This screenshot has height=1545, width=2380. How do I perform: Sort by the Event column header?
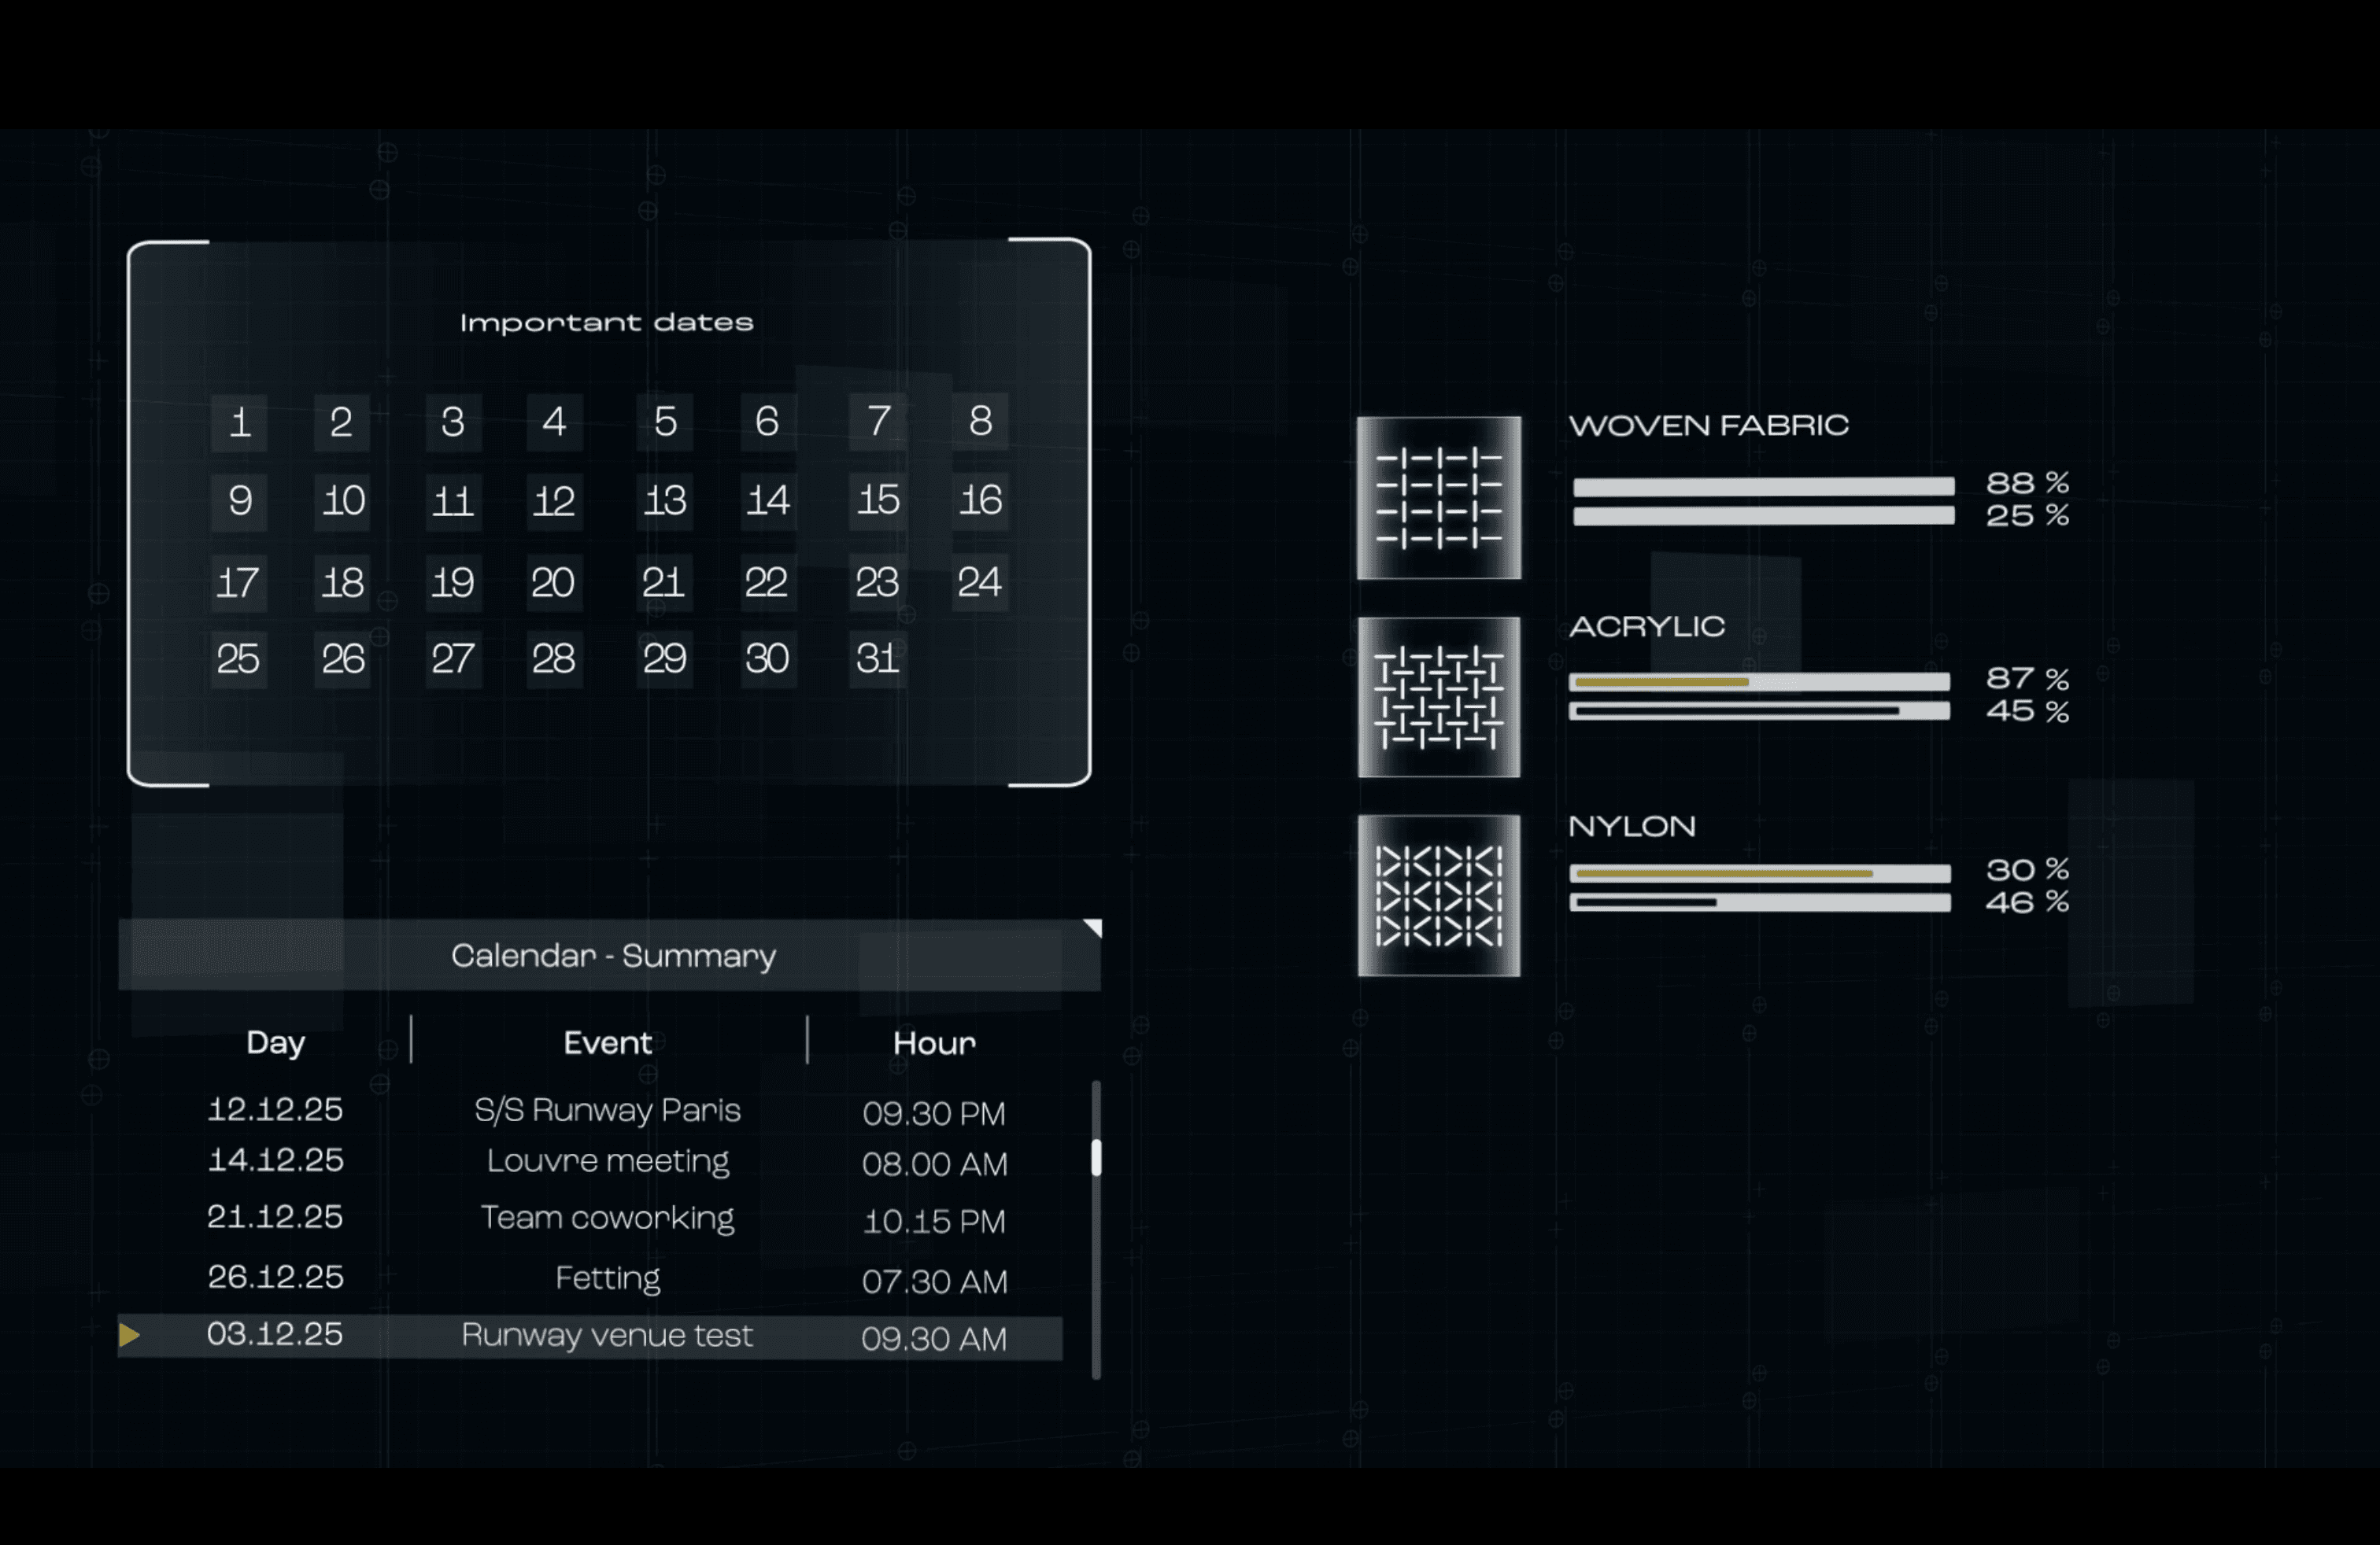607,1042
